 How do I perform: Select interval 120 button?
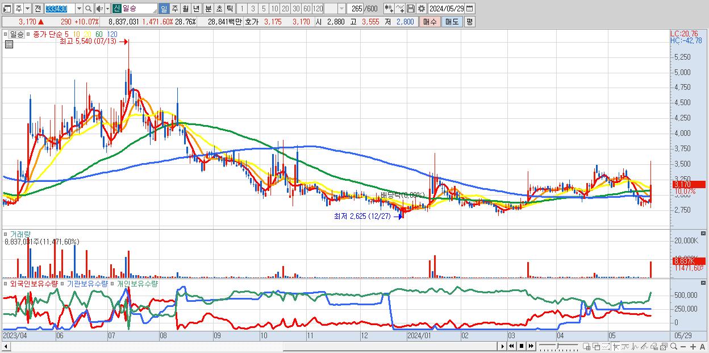click(318, 9)
